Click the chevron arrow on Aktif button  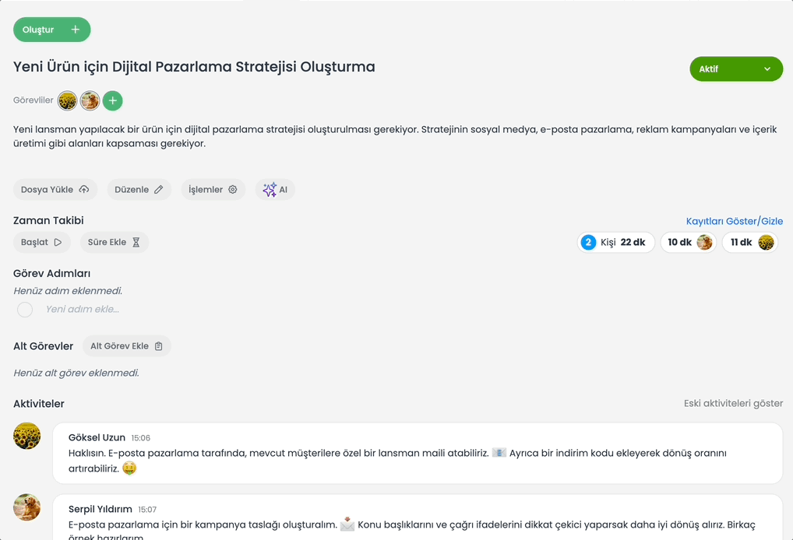click(767, 68)
